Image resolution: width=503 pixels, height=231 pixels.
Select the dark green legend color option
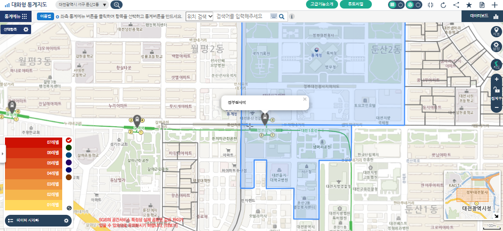[69, 147]
